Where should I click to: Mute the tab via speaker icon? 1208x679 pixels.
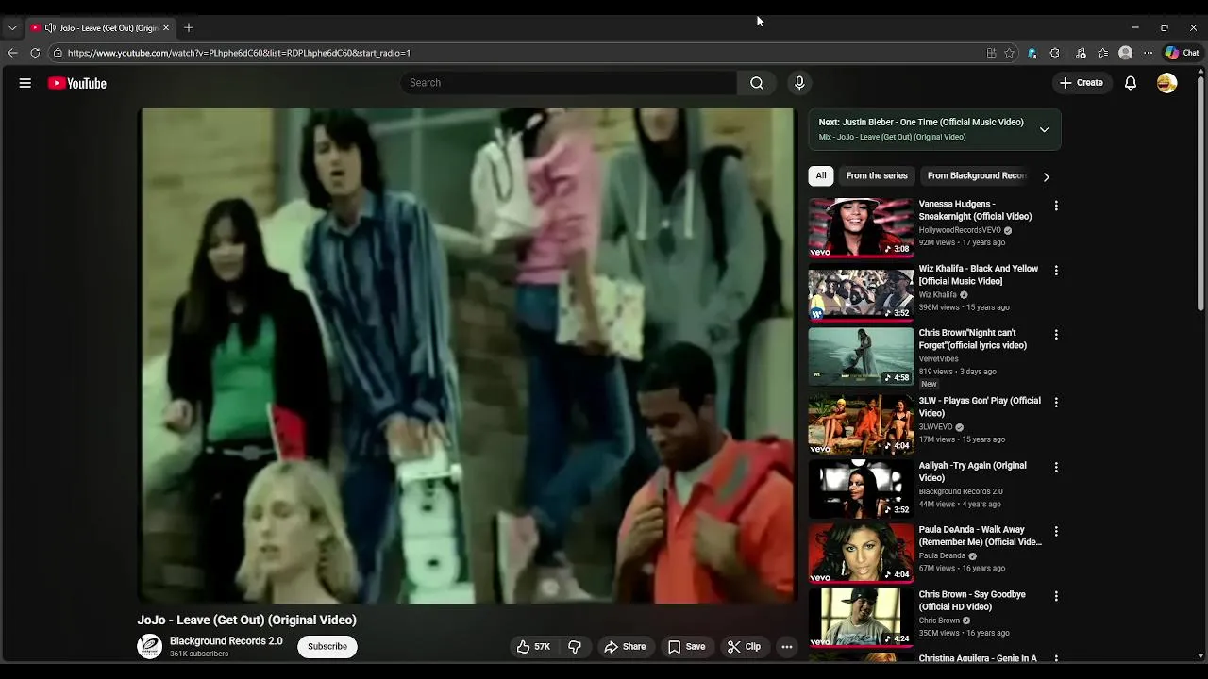[x=50, y=28]
